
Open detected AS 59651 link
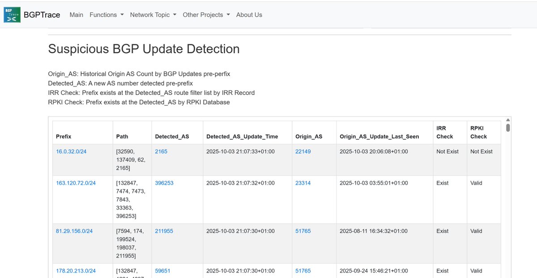click(162, 271)
